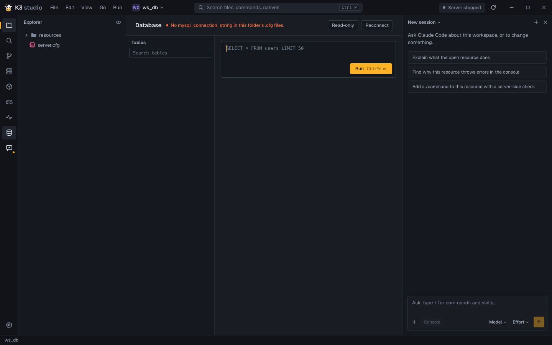Image resolution: width=552 pixels, height=345 pixels.
Task: Open the Explorer folder icon in sidebar
Action: 9,25
